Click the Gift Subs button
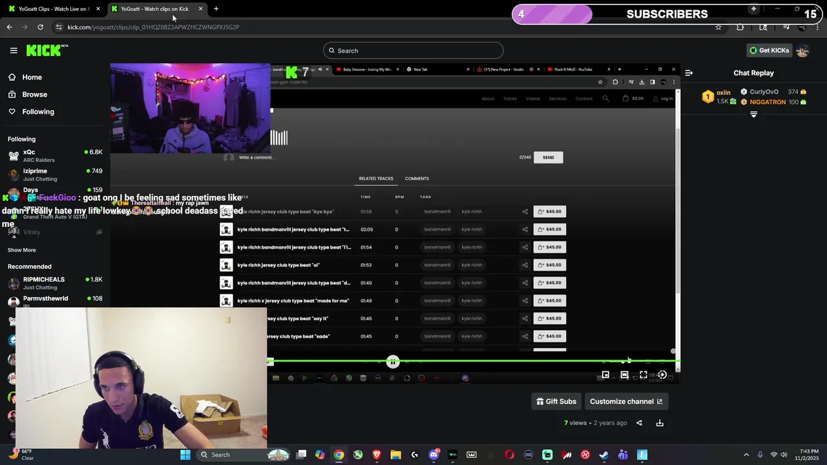 pos(556,401)
